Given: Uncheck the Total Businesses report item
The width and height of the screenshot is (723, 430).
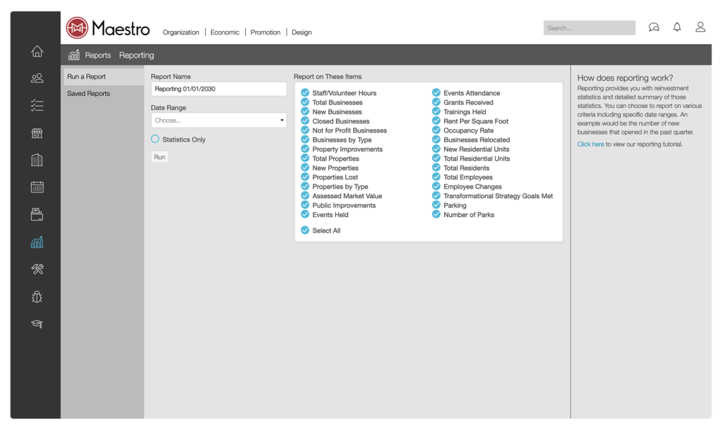Looking at the screenshot, I should [x=305, y=102].
